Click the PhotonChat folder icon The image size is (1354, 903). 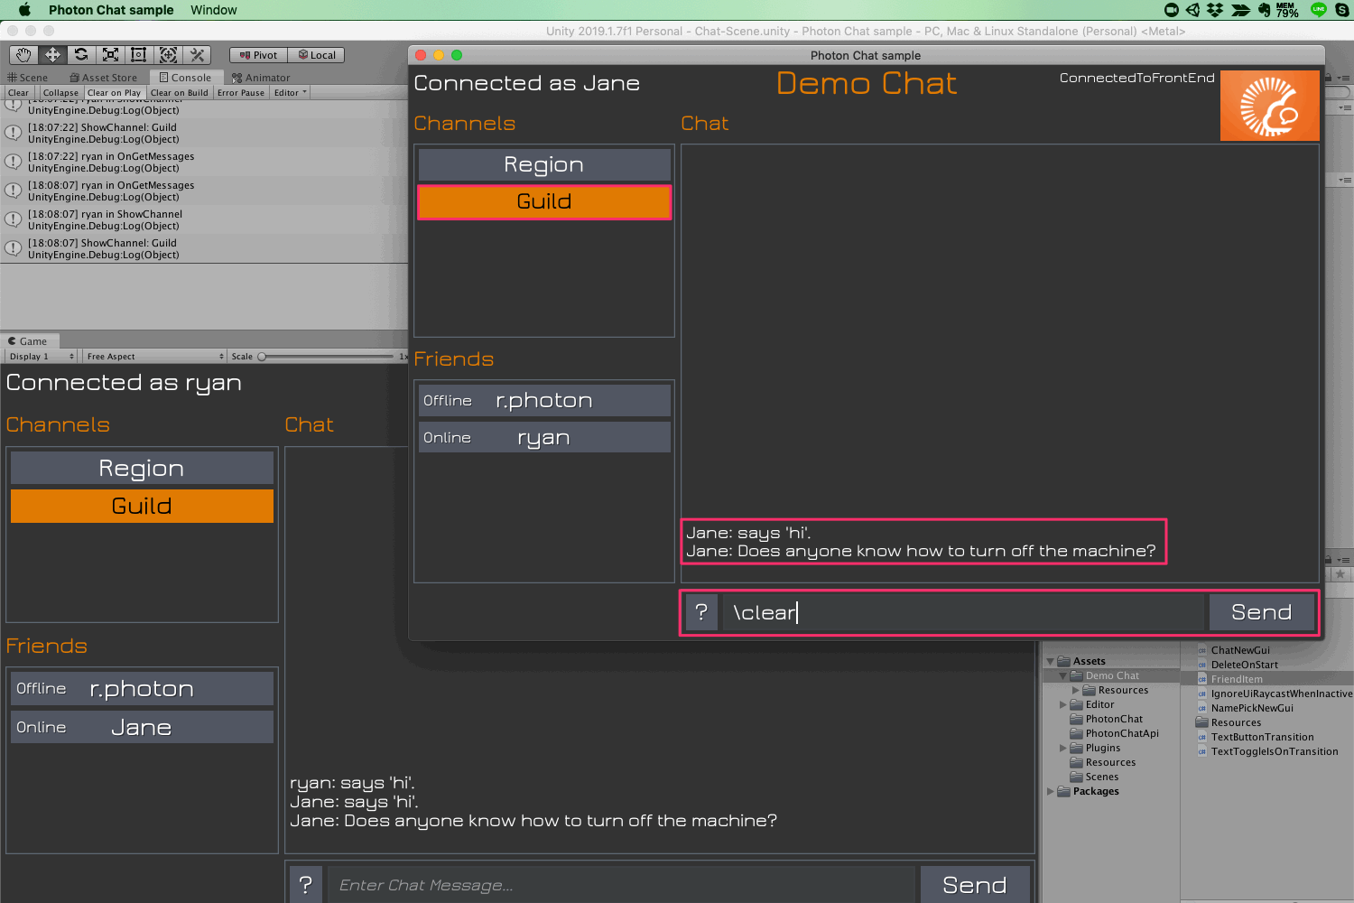1076,719
